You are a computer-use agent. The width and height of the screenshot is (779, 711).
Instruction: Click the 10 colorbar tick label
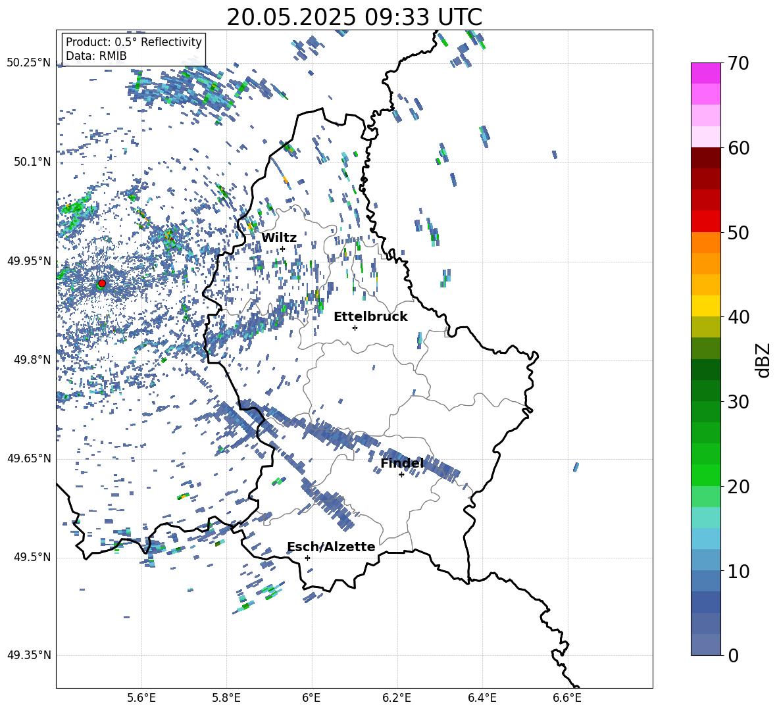[x=738, y=571]
